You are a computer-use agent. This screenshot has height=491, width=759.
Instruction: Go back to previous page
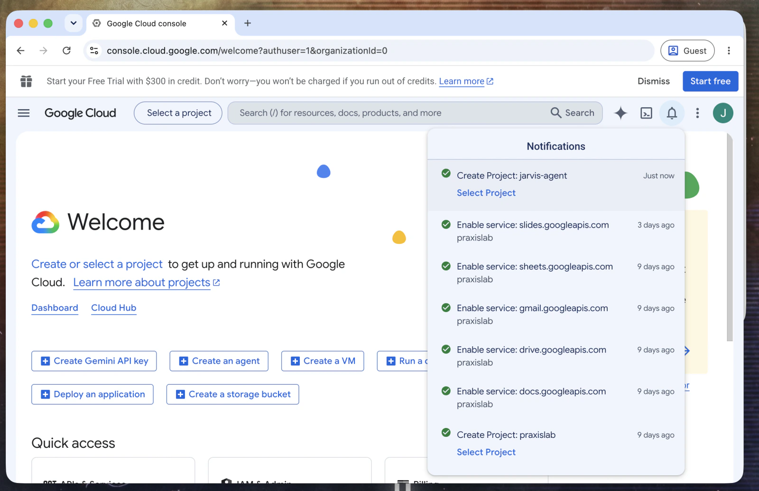tap(20, 51)
